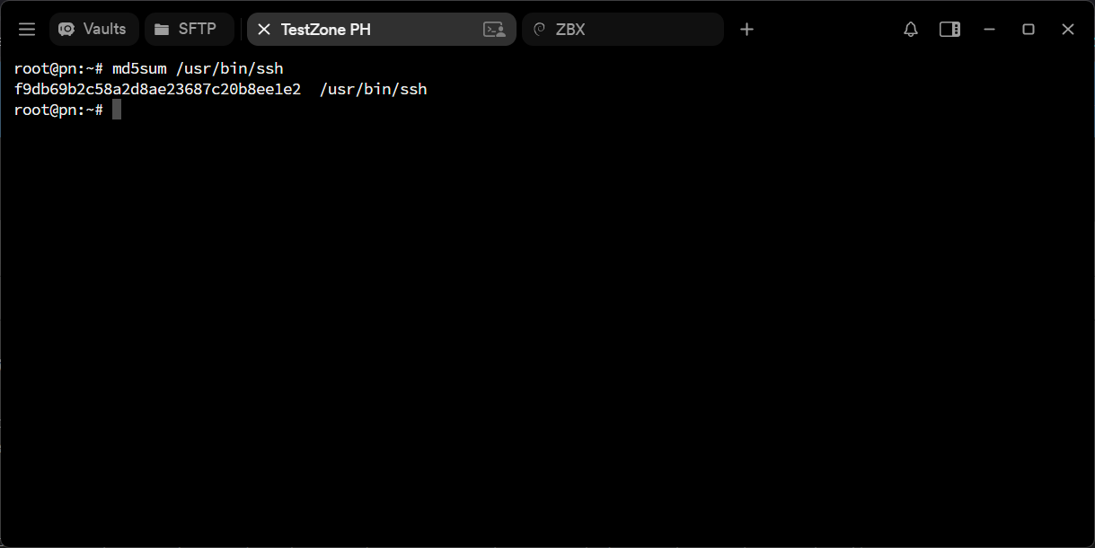Viewport: 1095px width, 548px height.
Task: Minimize the terminal window
Action: 989,30
